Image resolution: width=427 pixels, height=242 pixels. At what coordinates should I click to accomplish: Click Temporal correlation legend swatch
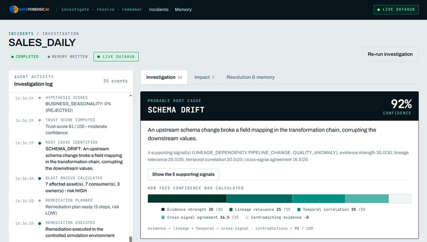tap(299, 209)
